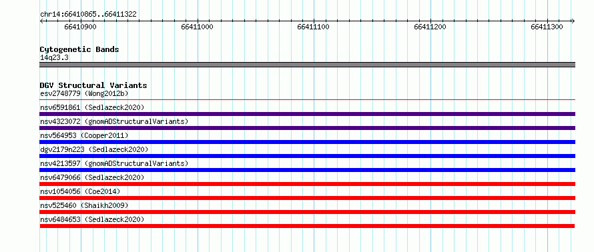Screen dimensions: 594x252
Task: Click the left arrowhead of the ruler
Action: (41, 21)
